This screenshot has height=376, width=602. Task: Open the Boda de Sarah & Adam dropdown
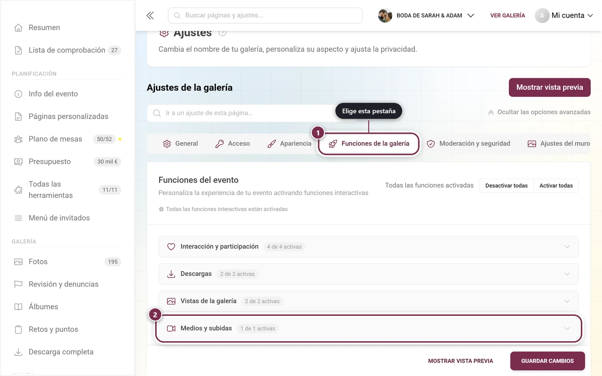(426, 15)
